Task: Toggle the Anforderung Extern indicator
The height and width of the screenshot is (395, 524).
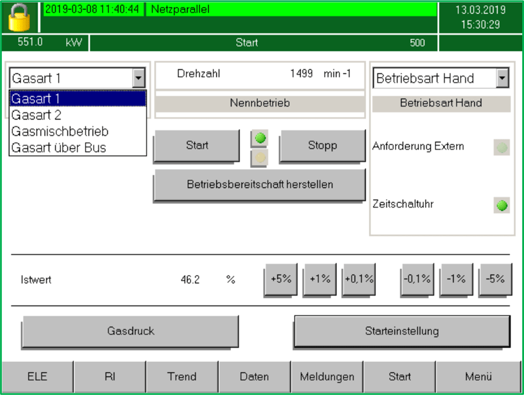Action: click(501, 147)
